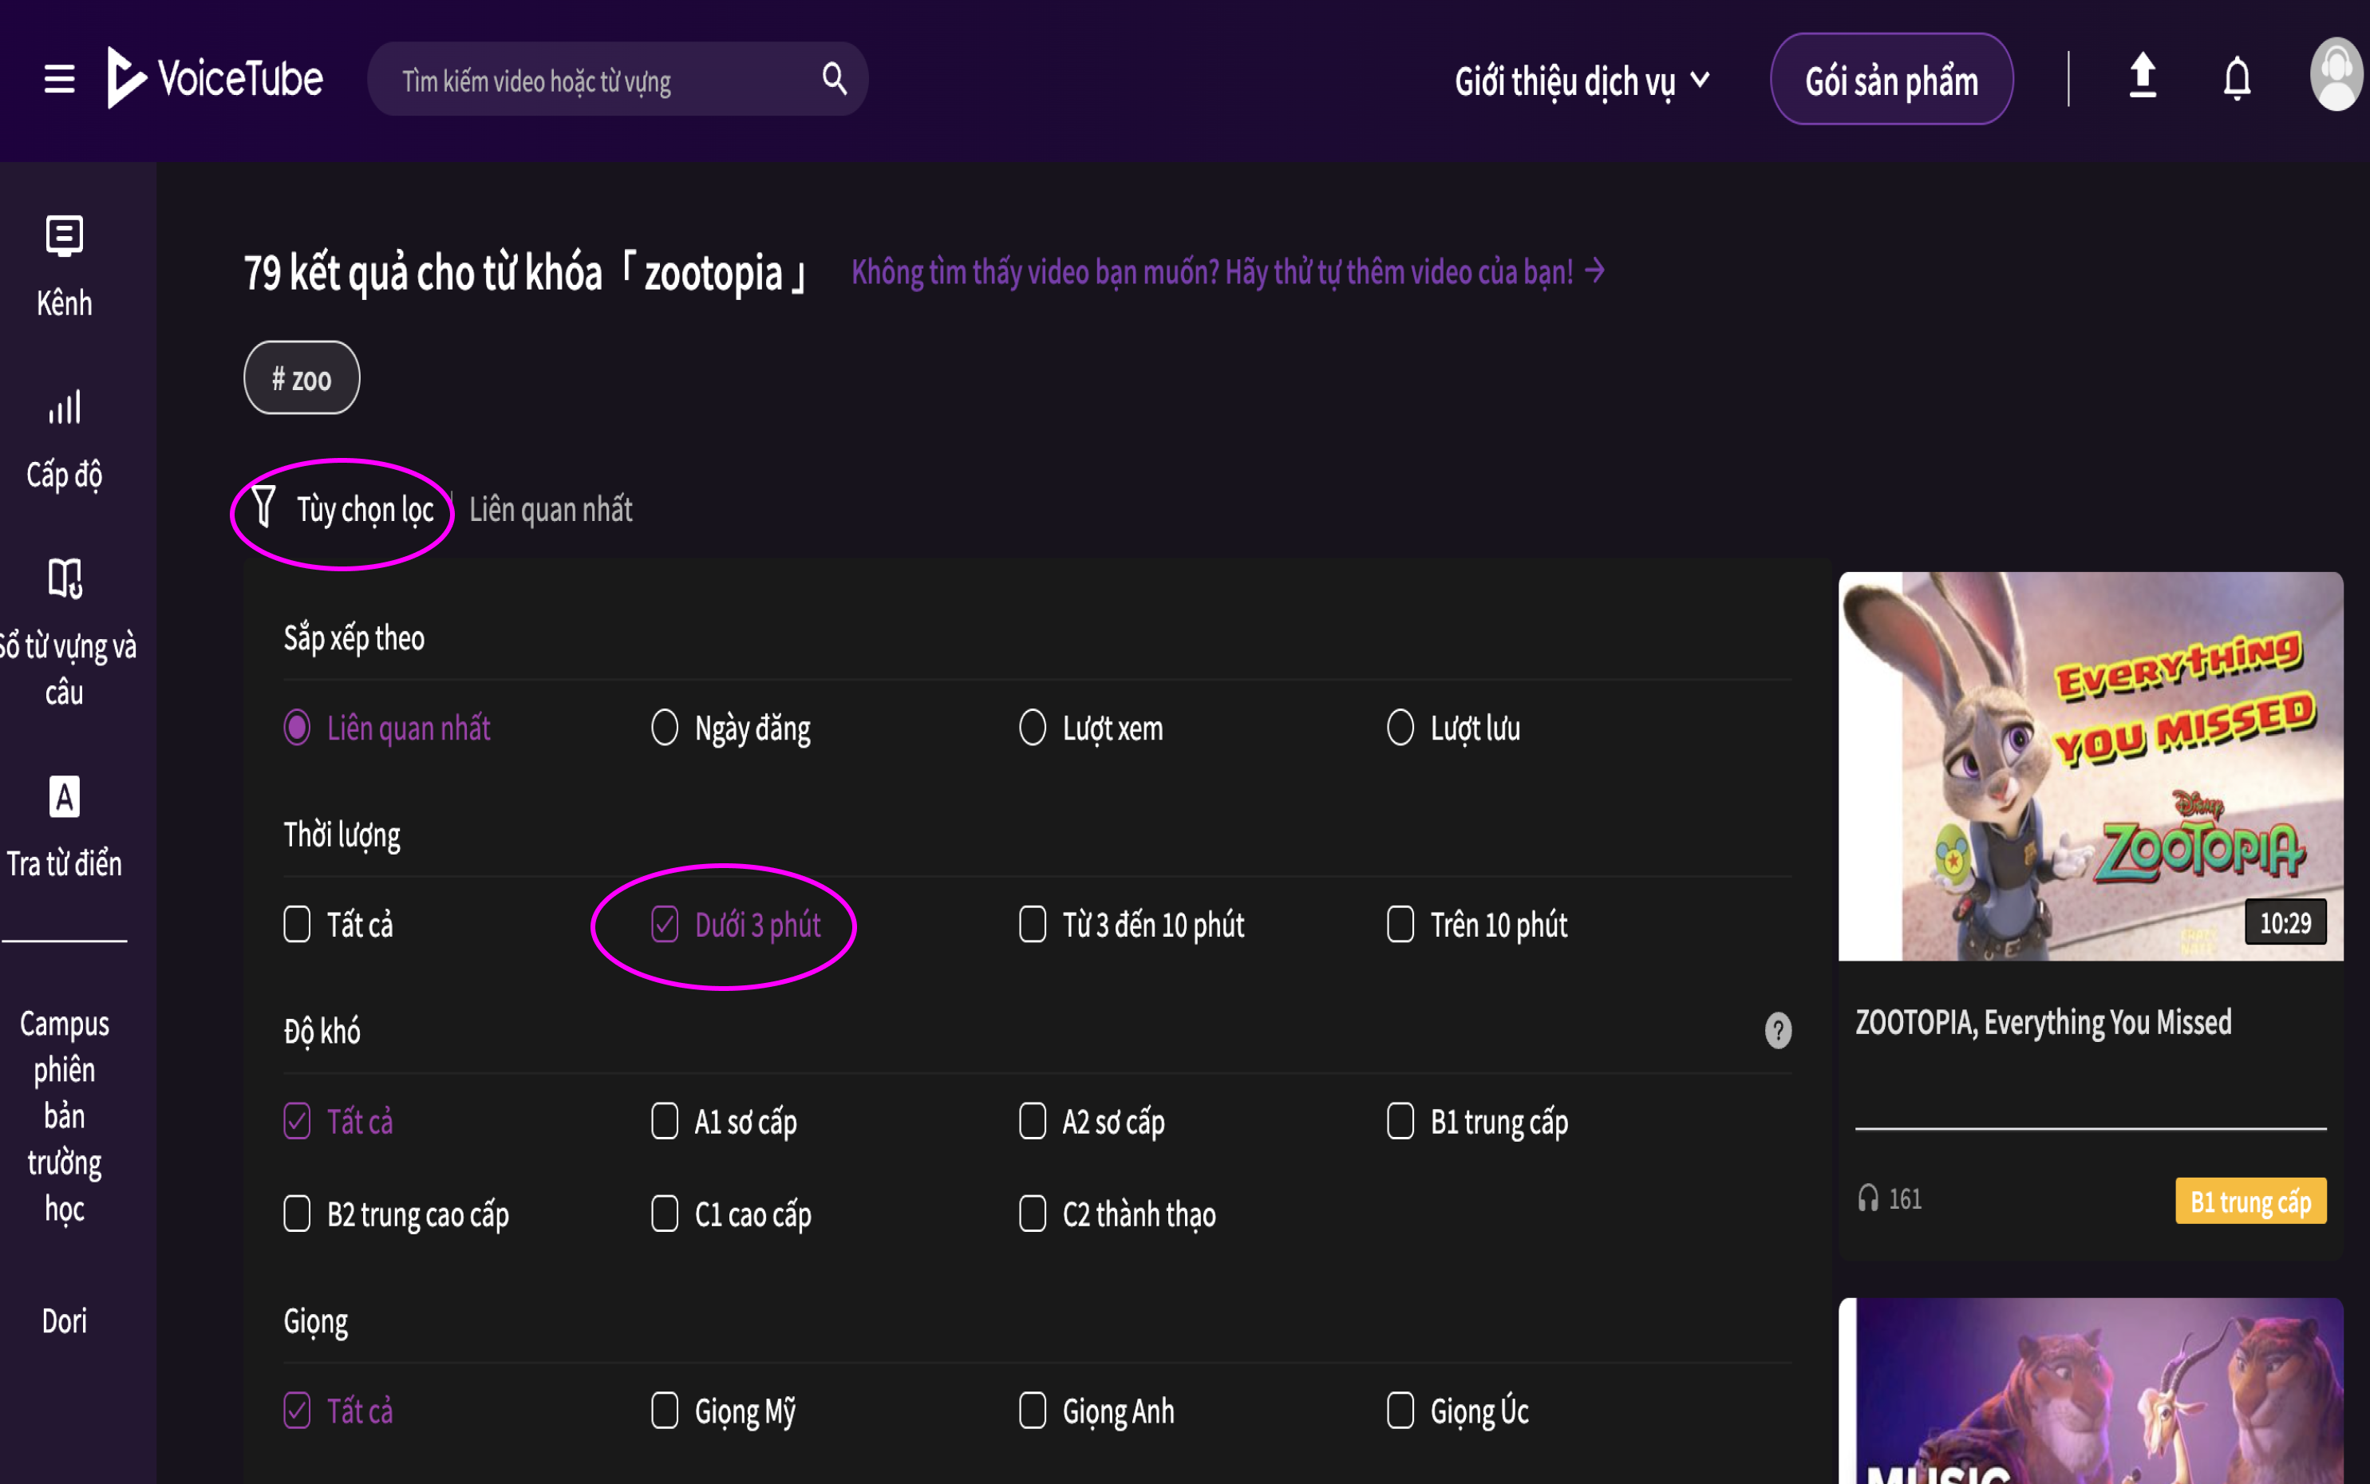The width and height of the screenshot is (2370, 1484).
Task: Click the Độ khó help question icon
Action: coord(1777,1031)
